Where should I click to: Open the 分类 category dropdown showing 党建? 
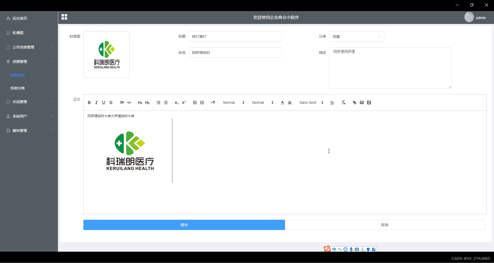(x=357, y=36)
